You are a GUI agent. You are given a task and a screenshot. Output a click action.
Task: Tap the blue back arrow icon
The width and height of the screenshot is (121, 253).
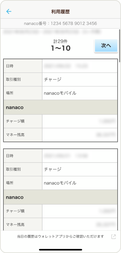coord(9,12)
